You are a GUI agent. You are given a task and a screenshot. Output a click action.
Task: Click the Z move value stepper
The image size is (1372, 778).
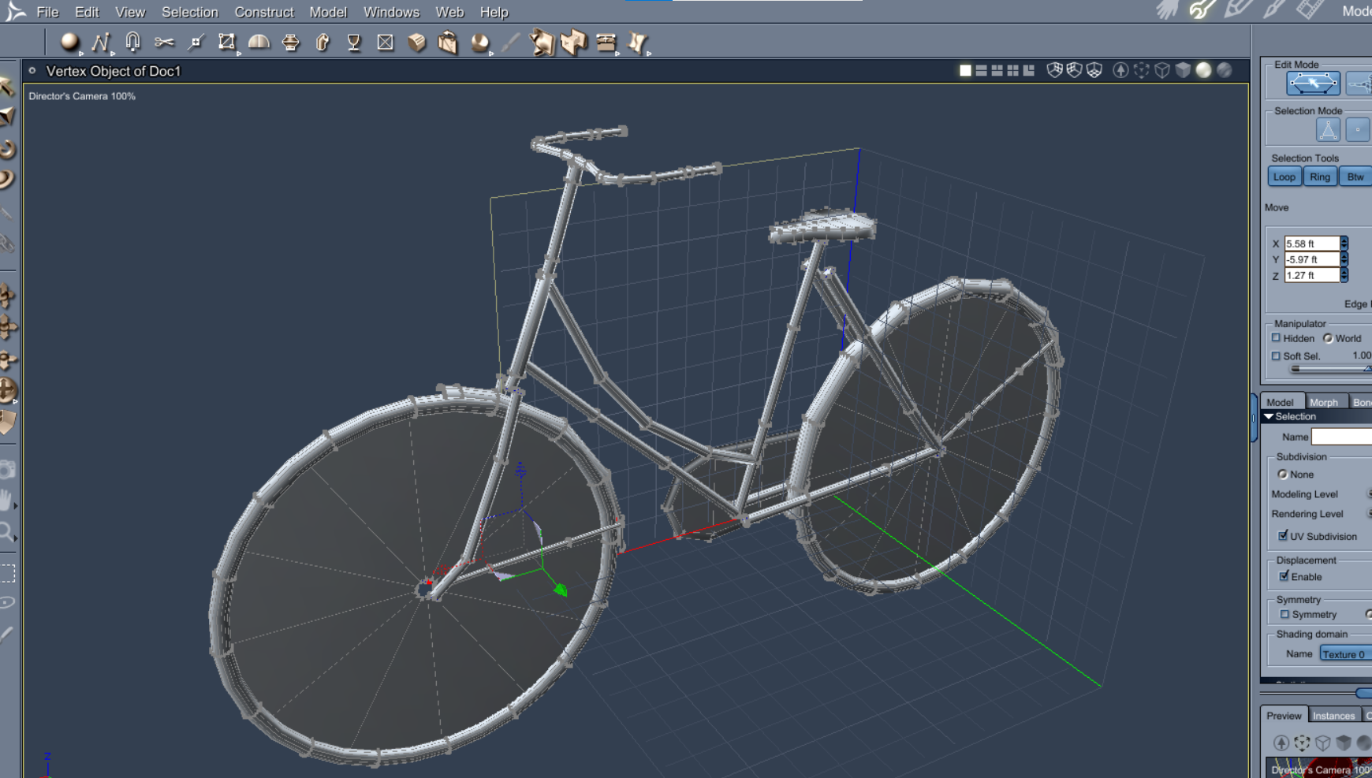(x=1344, y=275)
